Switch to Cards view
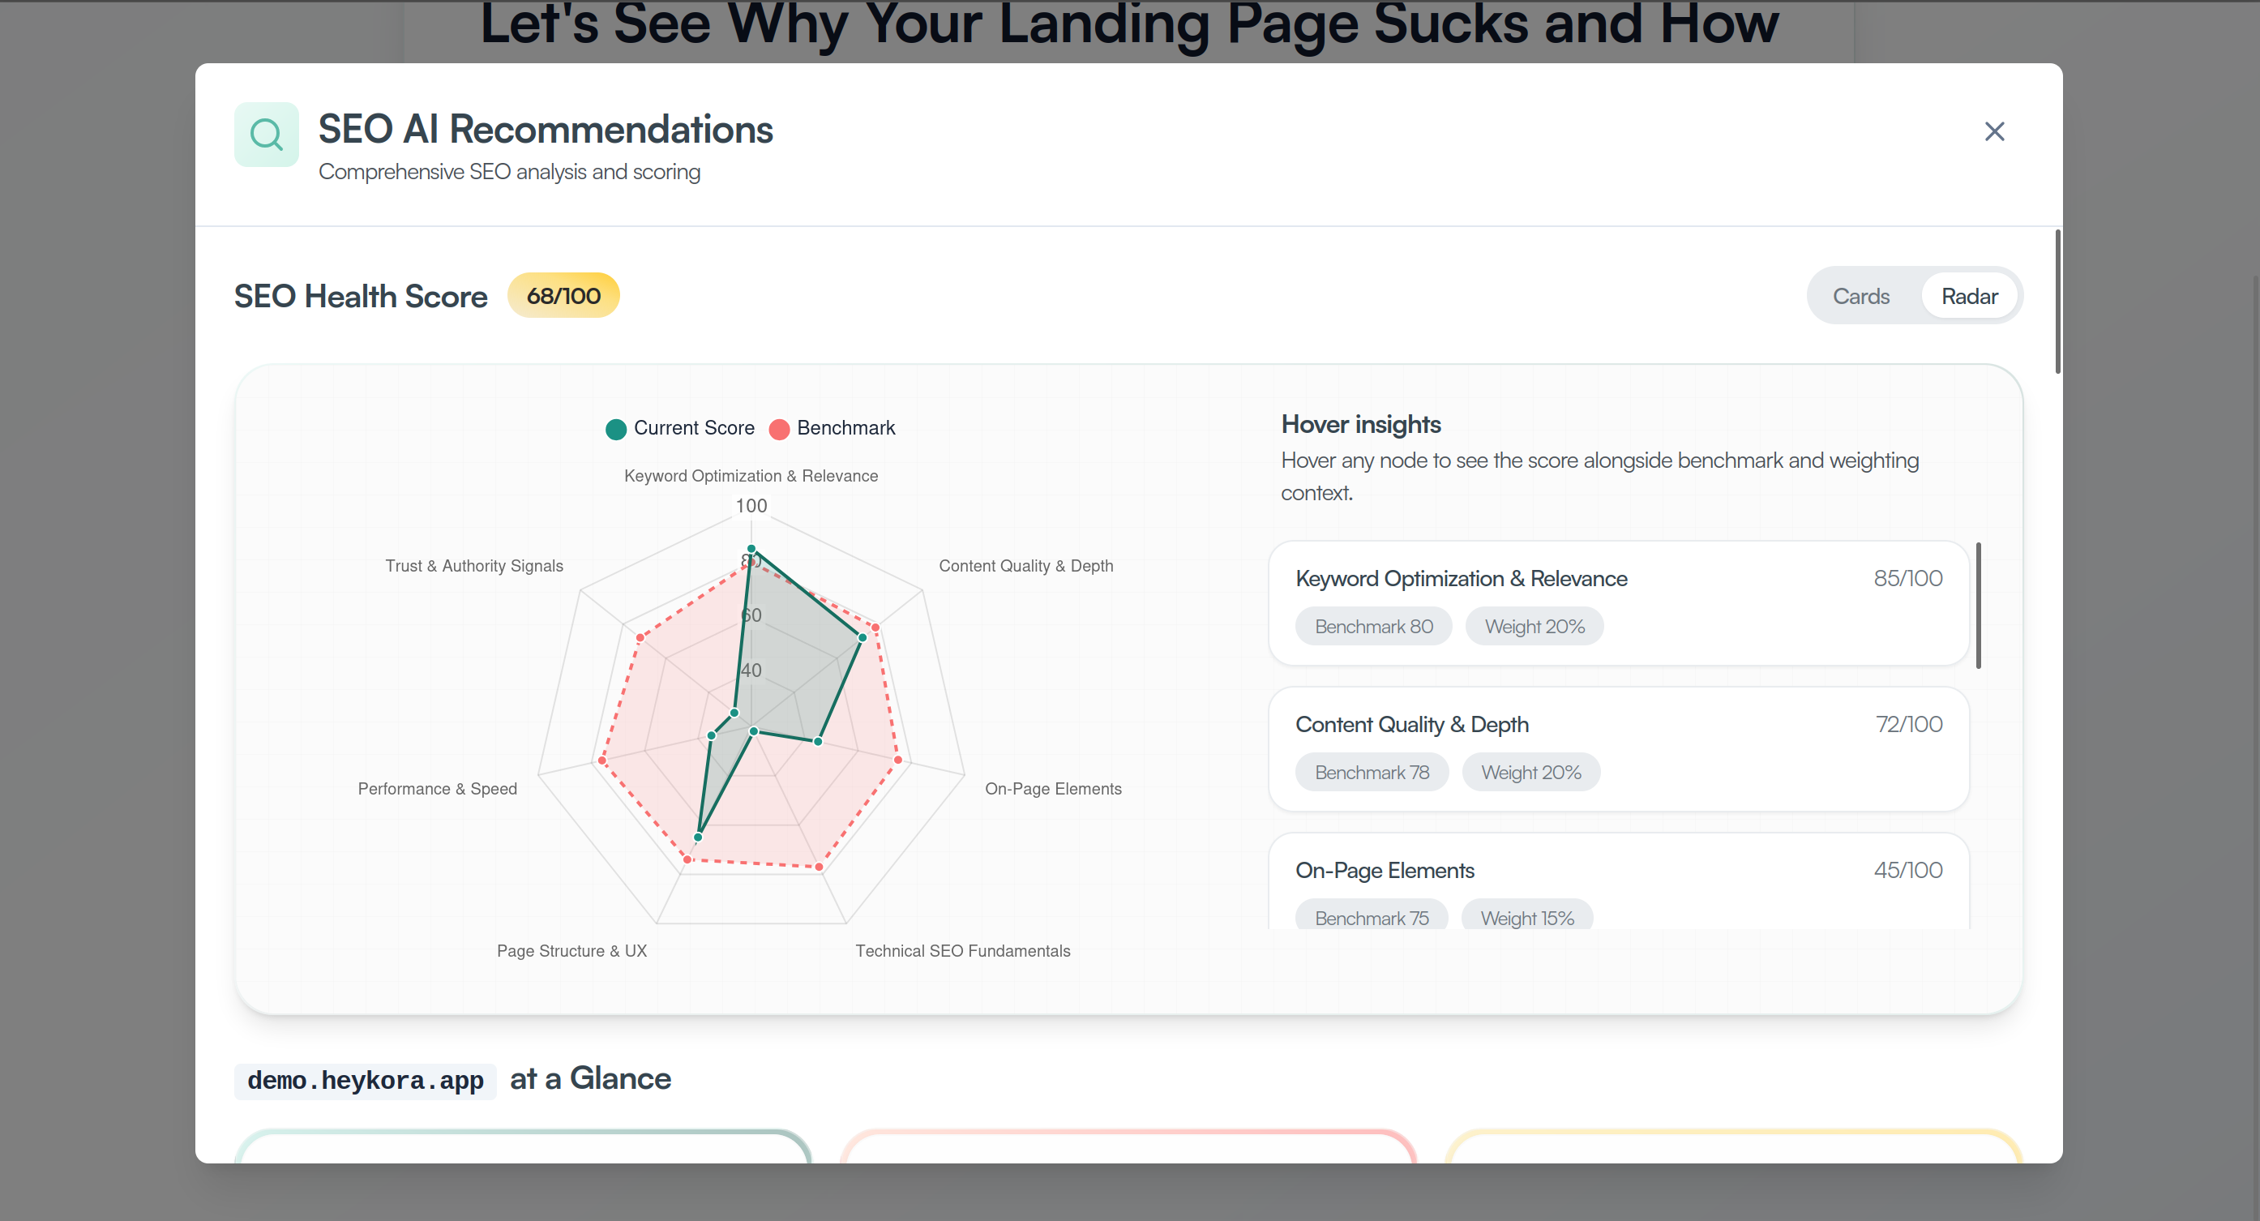2260x1221 pixels. point(1861,295)
